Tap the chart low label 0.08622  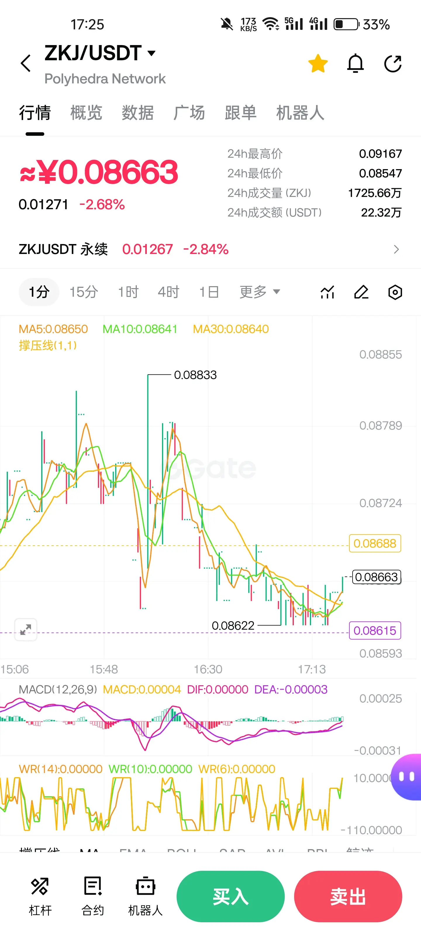233,625
